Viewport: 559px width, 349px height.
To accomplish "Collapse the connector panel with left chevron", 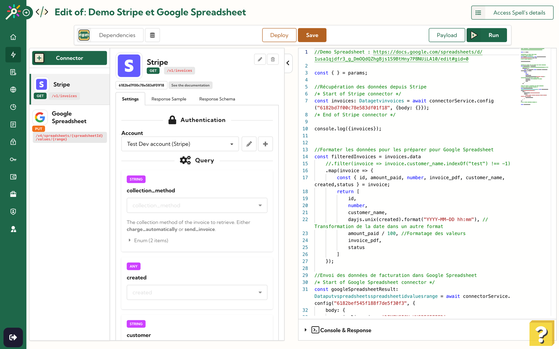I will pyautogui.click(x=288, y=63).
